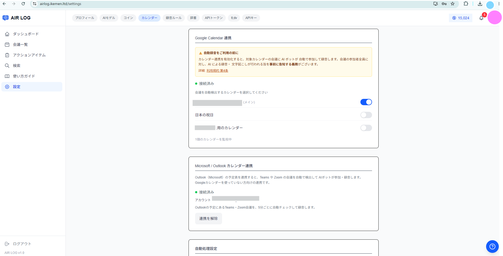Viewport: 503px width, 256px height.
Task: Click the 自動処理設定 heading
Action: (206, 249)
